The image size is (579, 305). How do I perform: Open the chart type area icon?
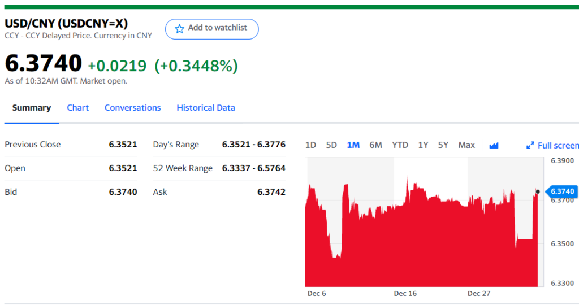494,145
